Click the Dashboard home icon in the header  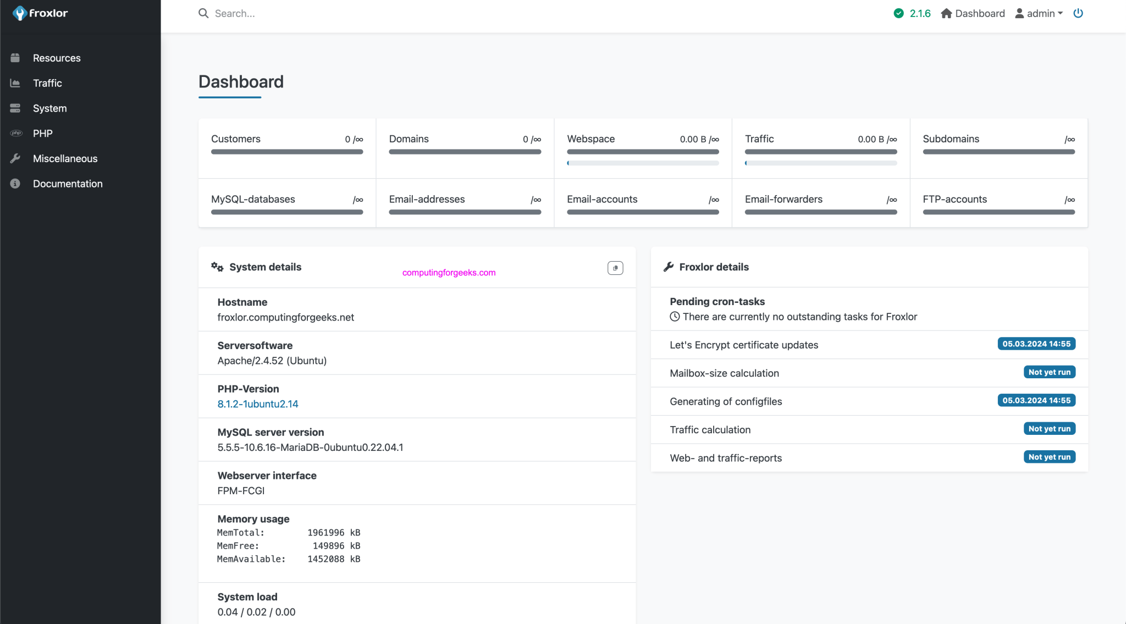click(x=947, y=13)
